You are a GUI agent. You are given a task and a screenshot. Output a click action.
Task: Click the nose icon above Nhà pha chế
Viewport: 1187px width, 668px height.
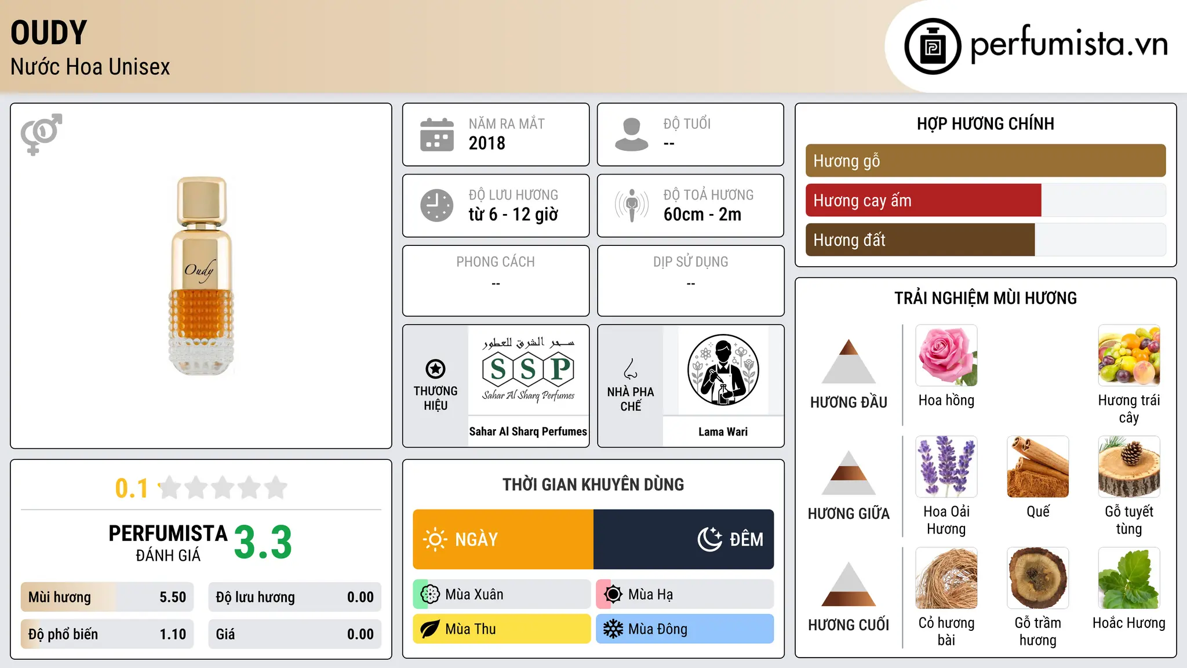coord(631,369)
